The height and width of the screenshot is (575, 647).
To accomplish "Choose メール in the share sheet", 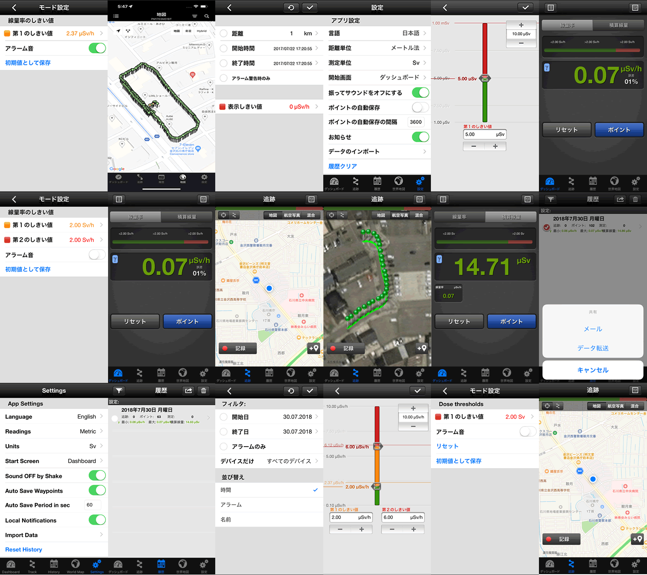I will 593,329.
